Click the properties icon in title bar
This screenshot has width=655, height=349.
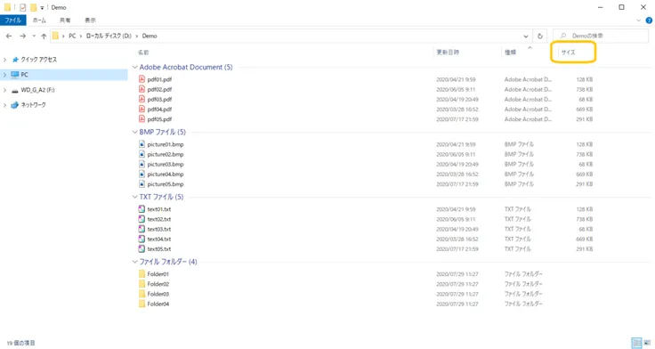click(x=22, y=7)
